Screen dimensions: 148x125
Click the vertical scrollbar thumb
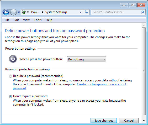click(144, 71)
